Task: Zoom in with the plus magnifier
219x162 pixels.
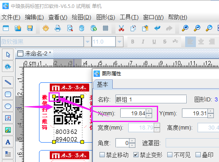Action: (185, 28)
